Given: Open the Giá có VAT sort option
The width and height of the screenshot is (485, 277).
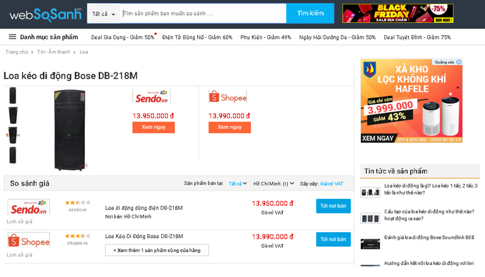Looking at the screenshot, I should tap(331, 184).
